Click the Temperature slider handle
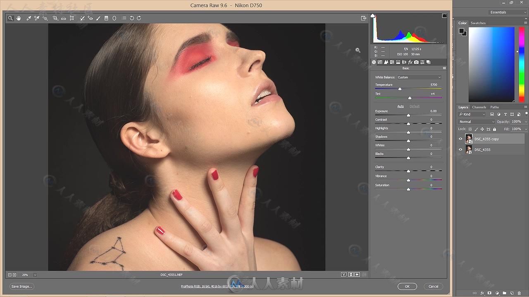The height and width of the screenshot is (297, 529). pyautogui.click(x=400, y=89)
